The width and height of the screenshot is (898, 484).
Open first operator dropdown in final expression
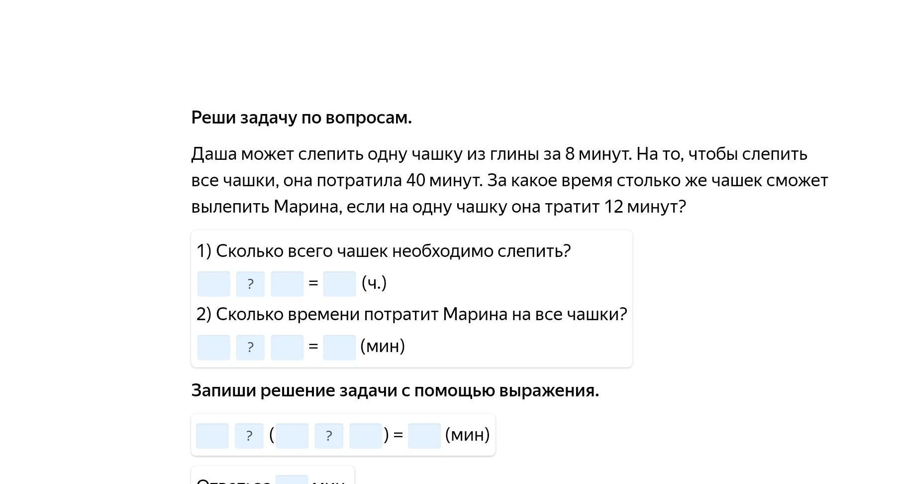click(x=249, y=436)
